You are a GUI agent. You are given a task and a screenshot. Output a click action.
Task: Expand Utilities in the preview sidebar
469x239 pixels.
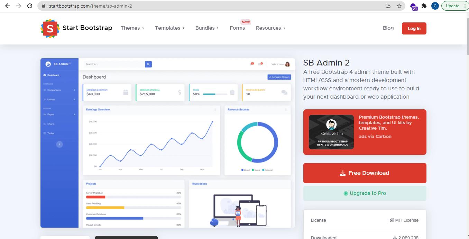[x=59, y=100]
